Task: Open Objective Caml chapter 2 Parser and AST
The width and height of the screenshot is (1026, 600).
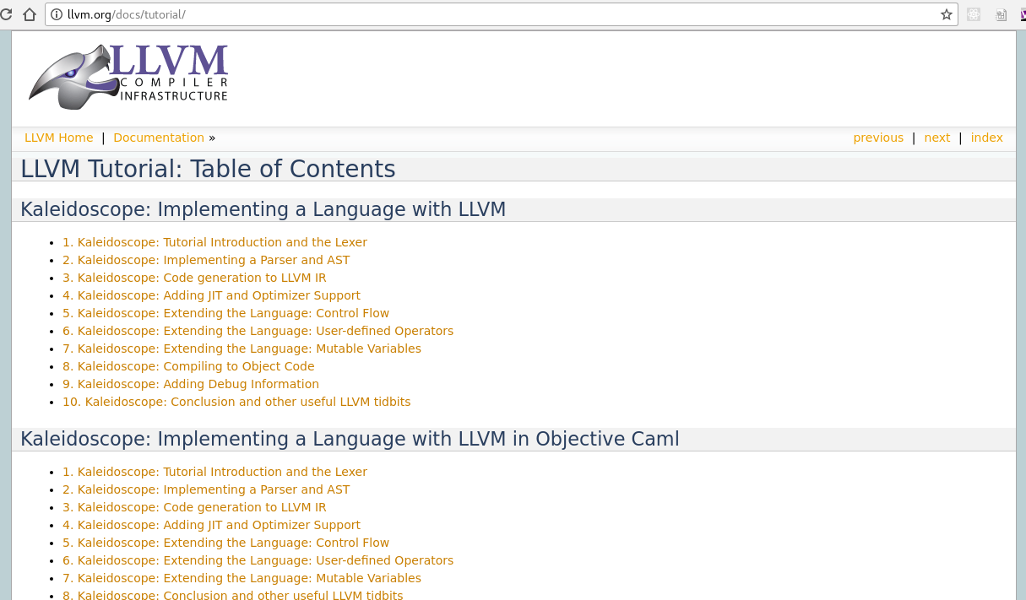Action: tap(206, 489)
